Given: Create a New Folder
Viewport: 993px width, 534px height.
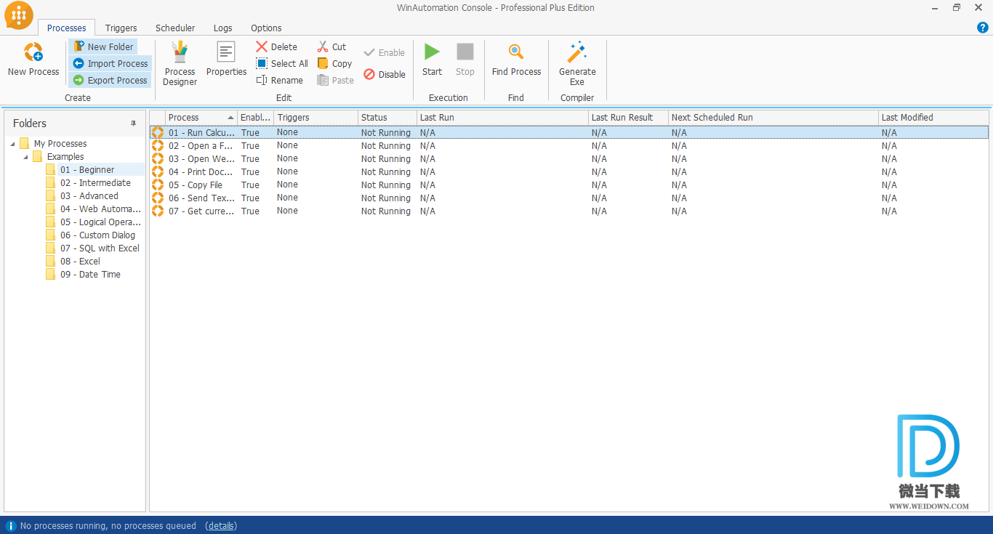Looking at the screenshot, I should (103, 46).
